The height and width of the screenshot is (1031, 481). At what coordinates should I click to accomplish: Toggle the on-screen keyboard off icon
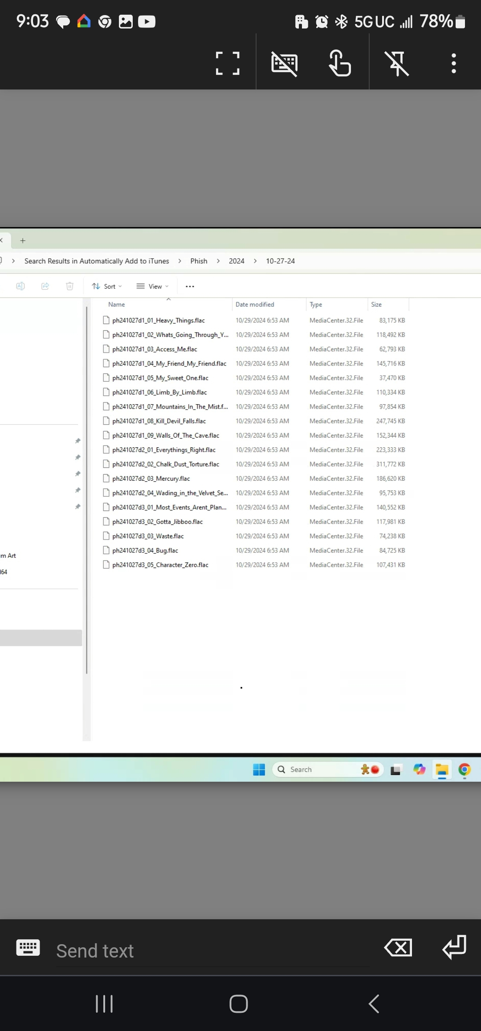(284, 63)
